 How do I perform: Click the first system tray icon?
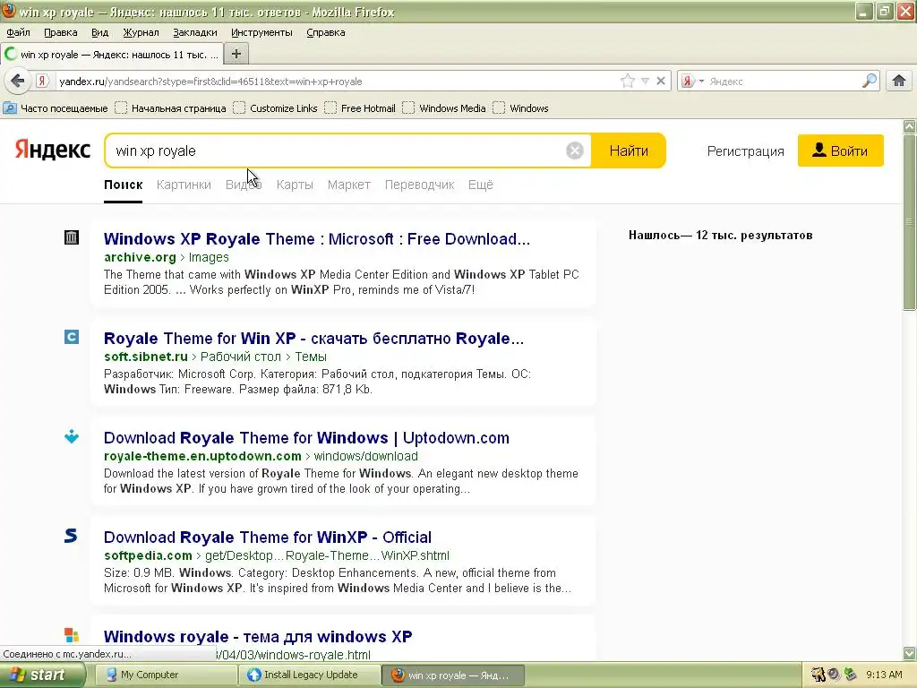(818, 675)
